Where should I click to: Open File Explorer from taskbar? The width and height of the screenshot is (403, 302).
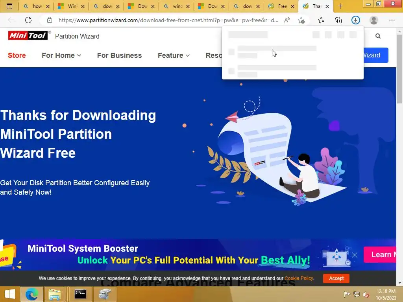click(55, 294)
